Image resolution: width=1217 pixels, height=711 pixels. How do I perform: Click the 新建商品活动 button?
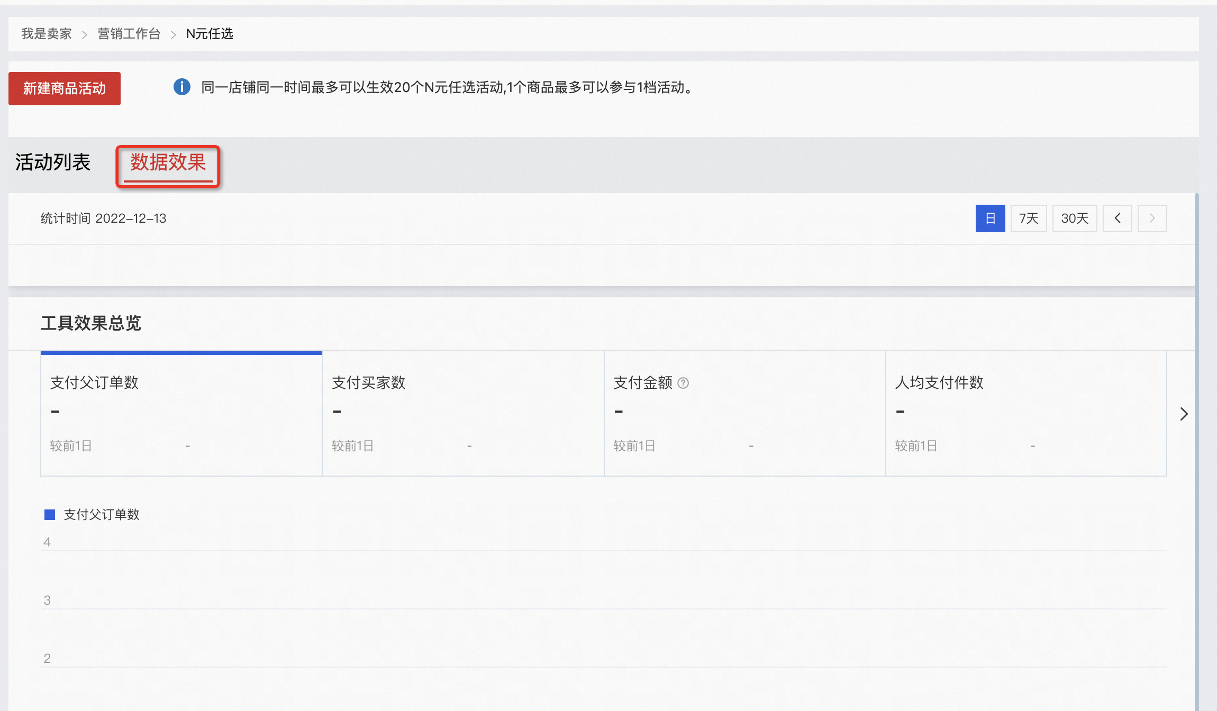click(x=65, y=88)
